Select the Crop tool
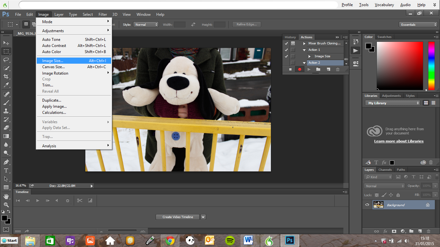Image resolution: width=440 pixels, height=247 pixels. click(6, 76)
